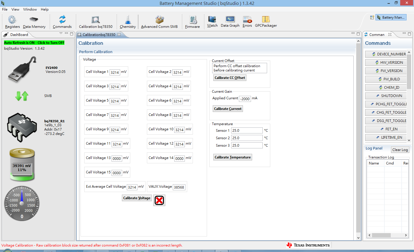This screenshot has width=414, height=252.
Task: Toggle the PCHG FET command
Action: coord(386,104)
